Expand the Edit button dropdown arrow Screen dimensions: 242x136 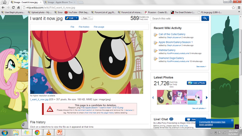pyautogui.click(x=76, y=18)
